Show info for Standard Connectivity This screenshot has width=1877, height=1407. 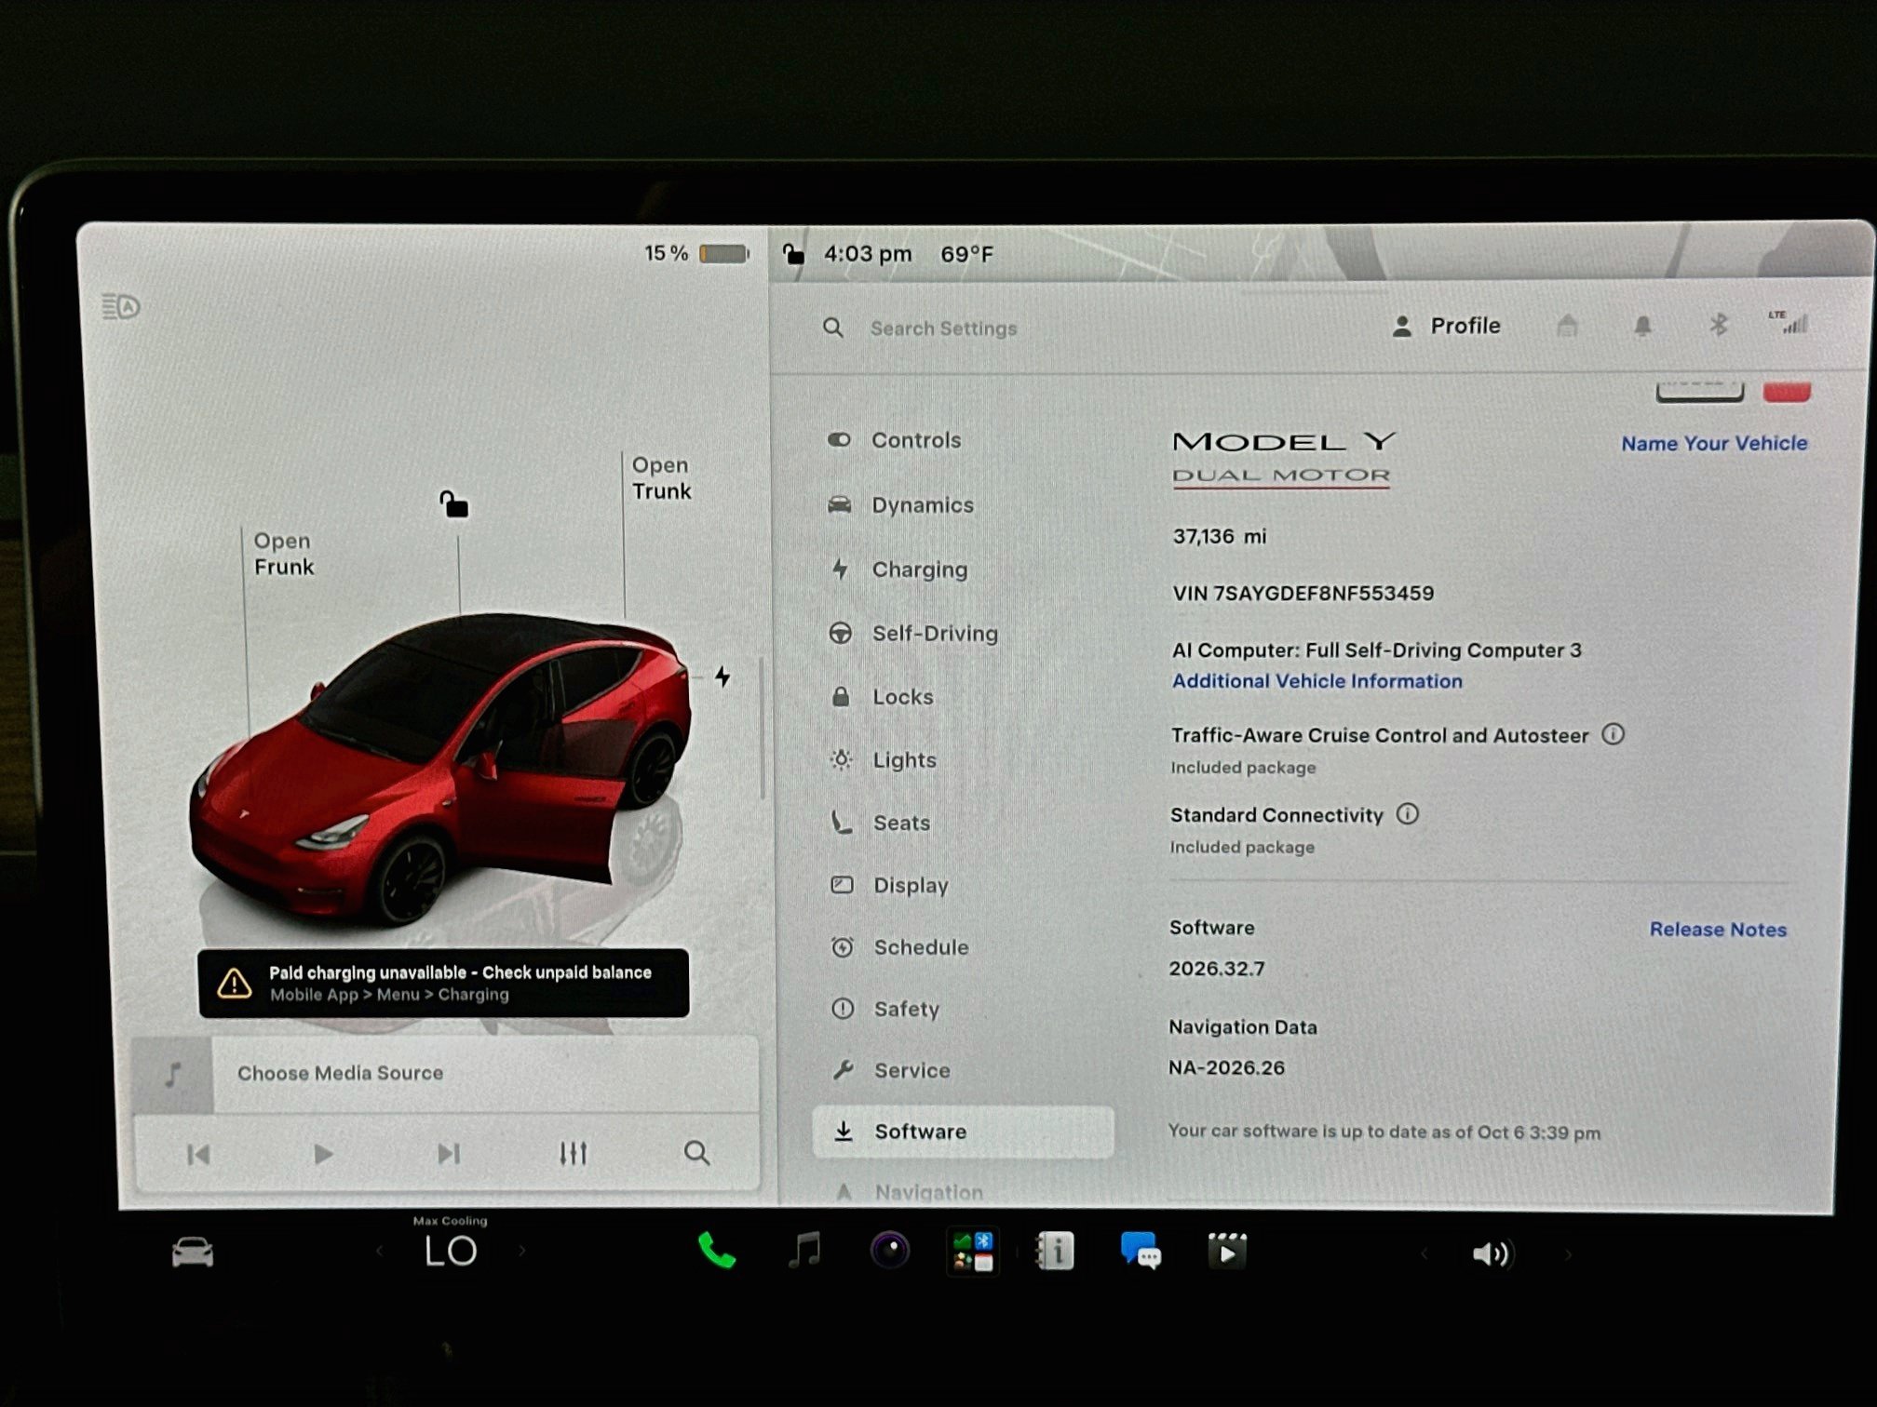1408,814
